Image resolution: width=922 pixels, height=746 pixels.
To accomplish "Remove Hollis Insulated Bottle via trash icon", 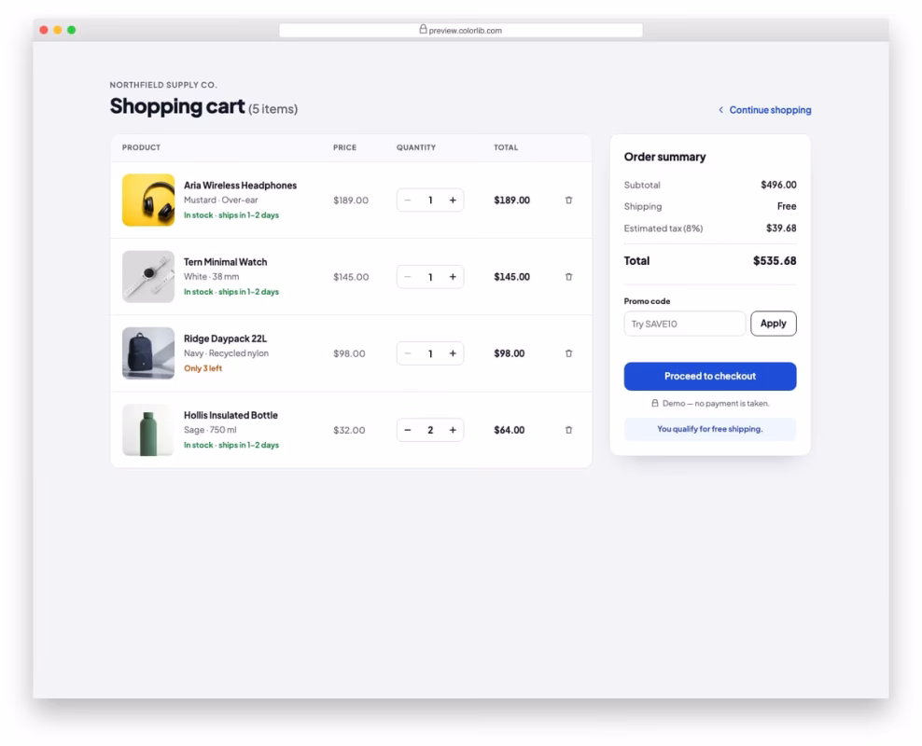I will click(x=568, y=430).
